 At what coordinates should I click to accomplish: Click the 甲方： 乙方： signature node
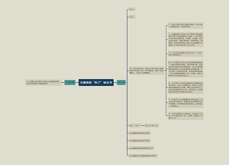tap(135, 126)
